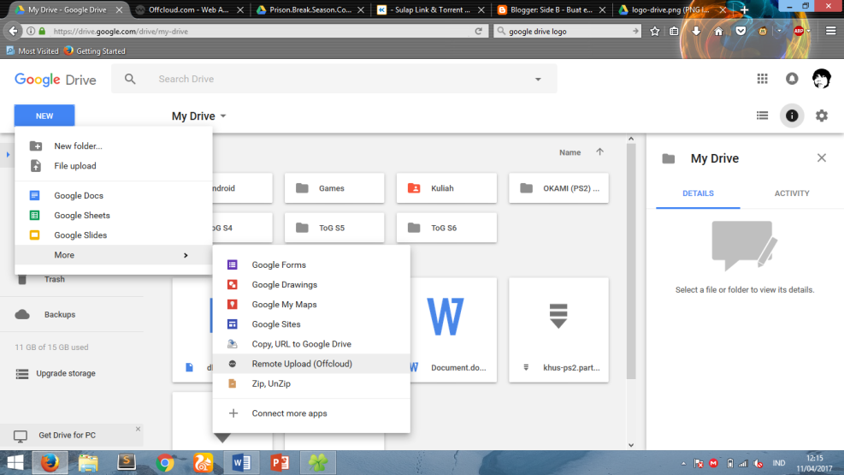This screenshot has height=475, width=844.
Task: Open the Google apps grid icon
Action: [x=762, y=79]
